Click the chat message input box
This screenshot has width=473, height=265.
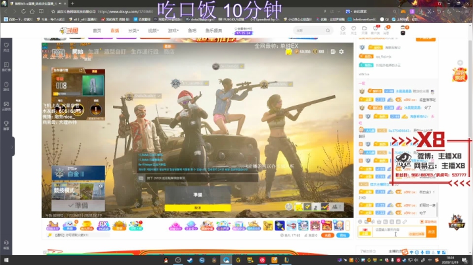[399, 232]
